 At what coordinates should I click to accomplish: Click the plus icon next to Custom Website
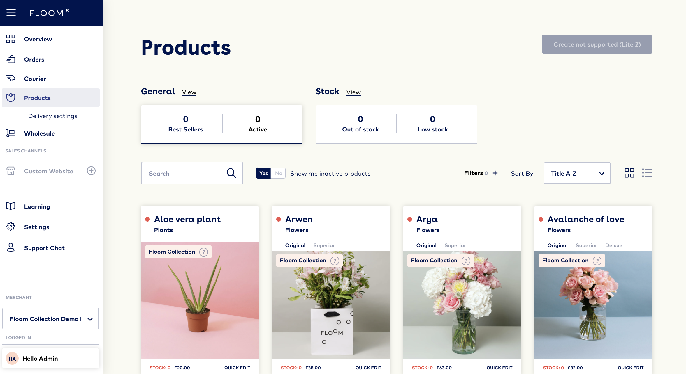coord(91,171)
